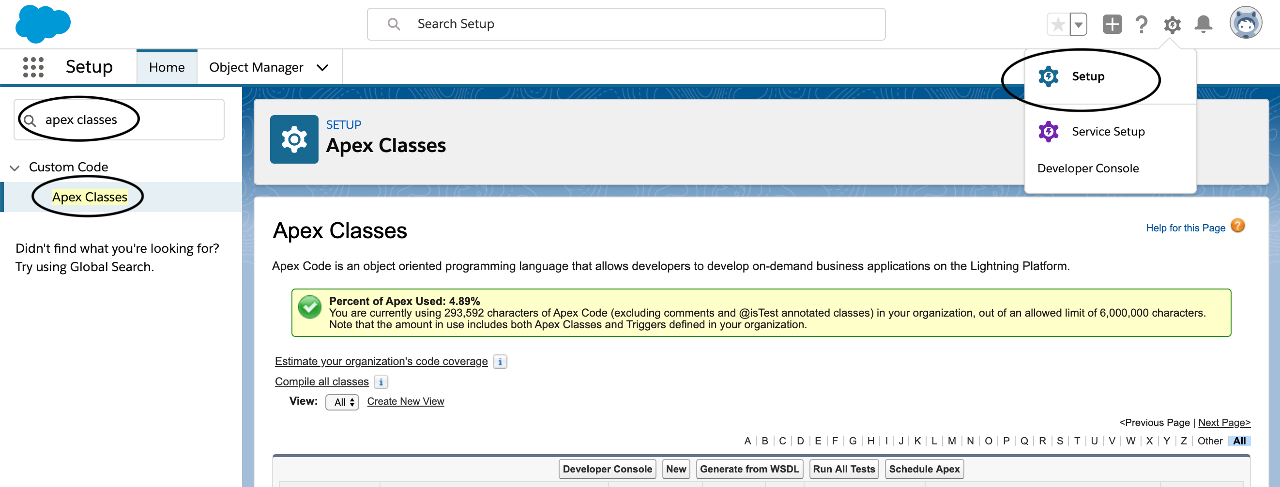Click the Quick Find magnifier icon
1280x487 pixels.
click(30, 120)
